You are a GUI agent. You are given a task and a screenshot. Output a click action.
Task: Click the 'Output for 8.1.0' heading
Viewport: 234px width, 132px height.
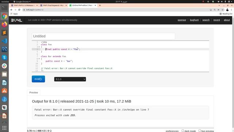point(82,101)
